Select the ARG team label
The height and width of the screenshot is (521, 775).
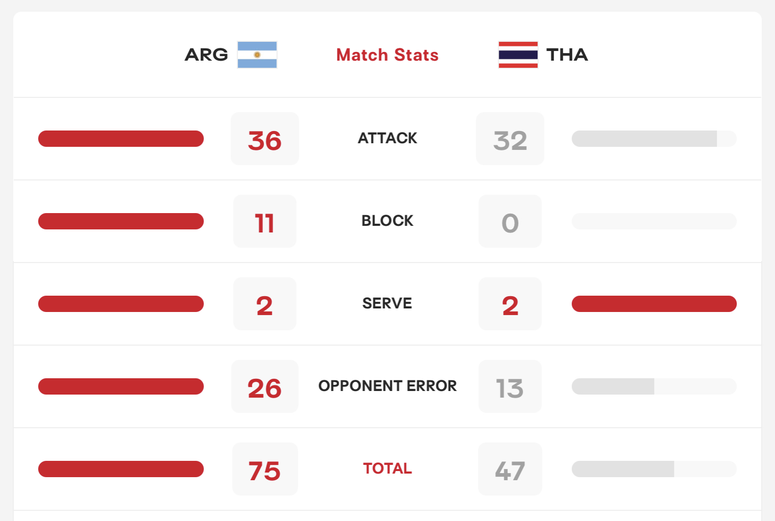click(x=206, y=55)
